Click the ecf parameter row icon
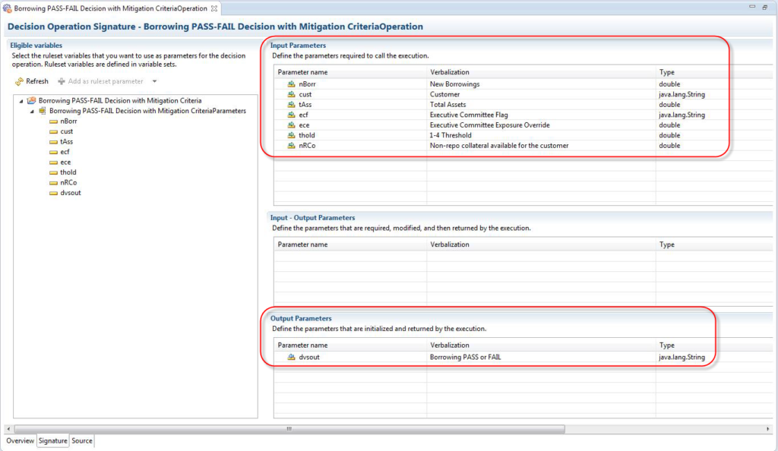This screenshot has height=451, width=778. pyautogui.click(x=291, y=115)
